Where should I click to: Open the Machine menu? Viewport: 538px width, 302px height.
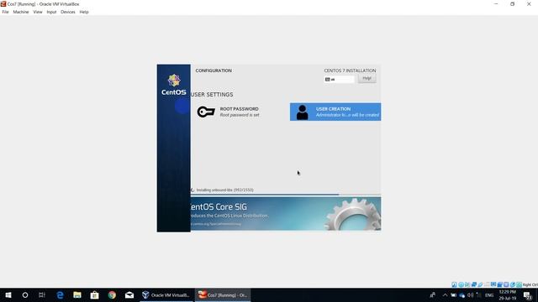(x=21, y=12)
